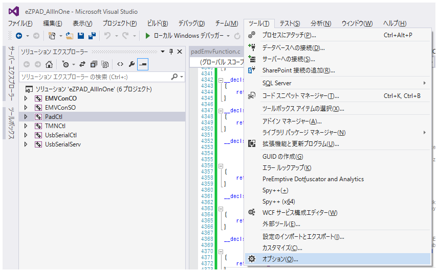Open the debugger target dropdown arrow
The width and height of the screenshot is (438, 272).
(x=228, y=36)
